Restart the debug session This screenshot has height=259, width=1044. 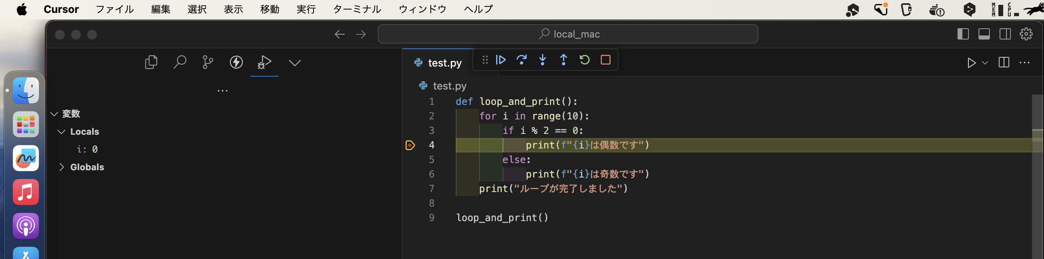point(584,60)
